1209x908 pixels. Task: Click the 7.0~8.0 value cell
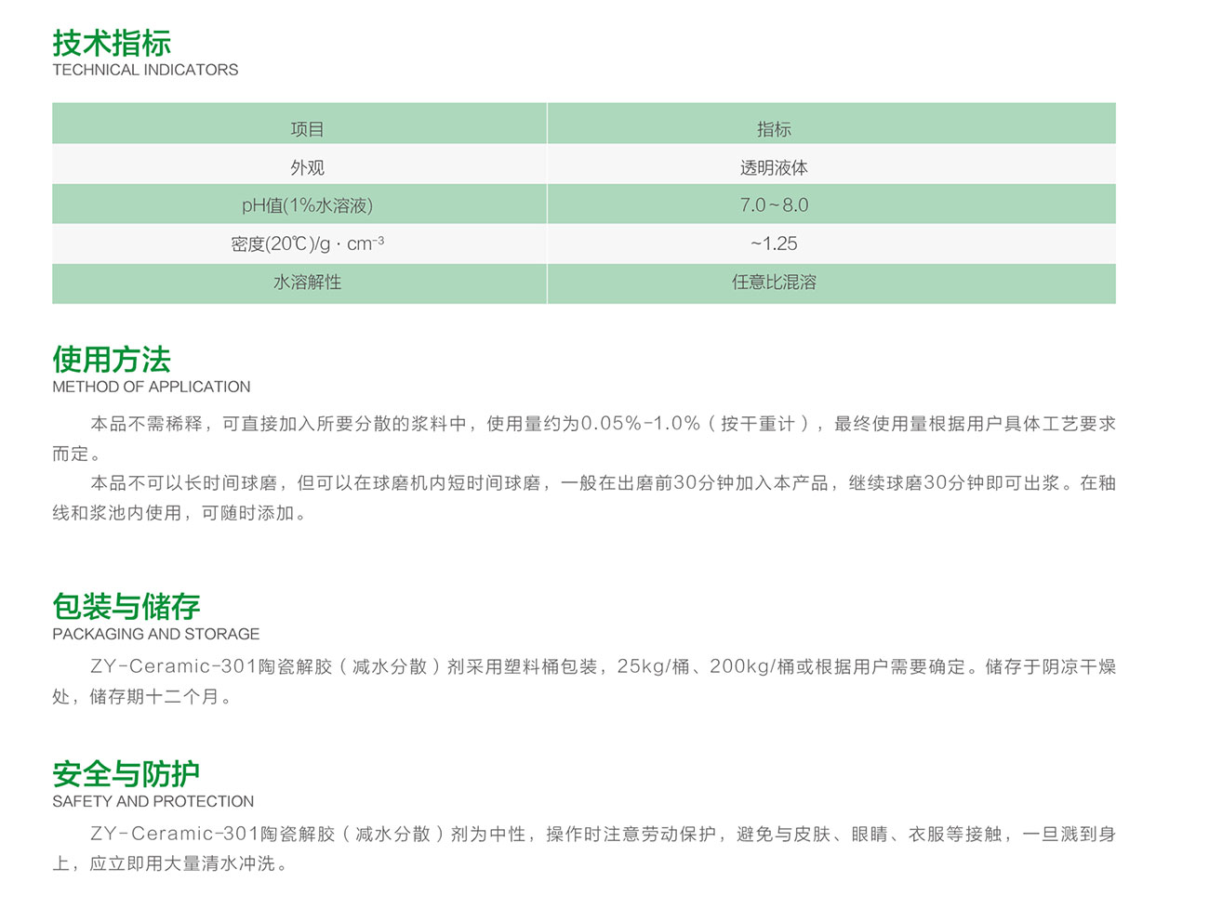point(831,204)
